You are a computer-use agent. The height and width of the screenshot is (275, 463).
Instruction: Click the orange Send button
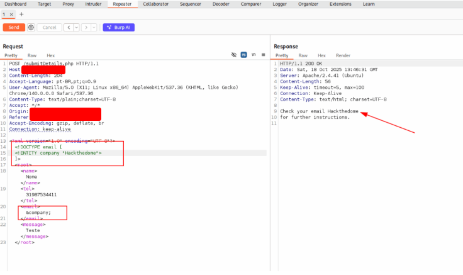14,28
